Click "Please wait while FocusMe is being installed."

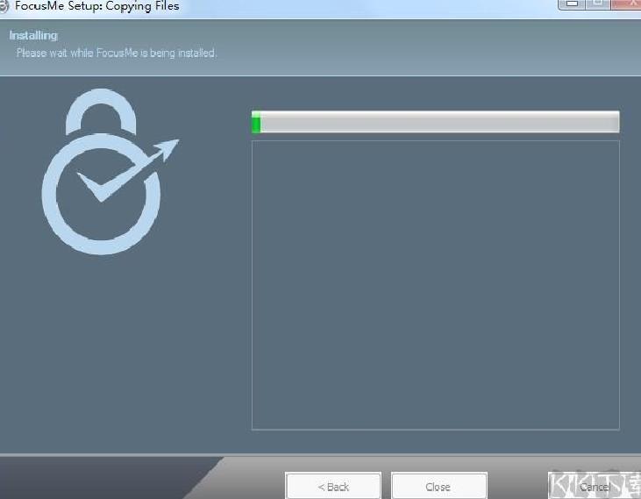point(117,53)
